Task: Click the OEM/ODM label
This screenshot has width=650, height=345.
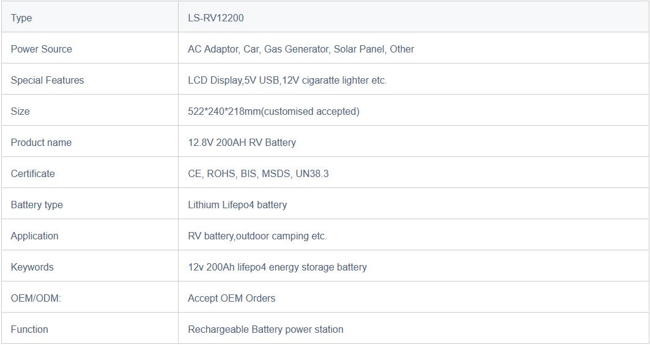Action: coord(35,298)
